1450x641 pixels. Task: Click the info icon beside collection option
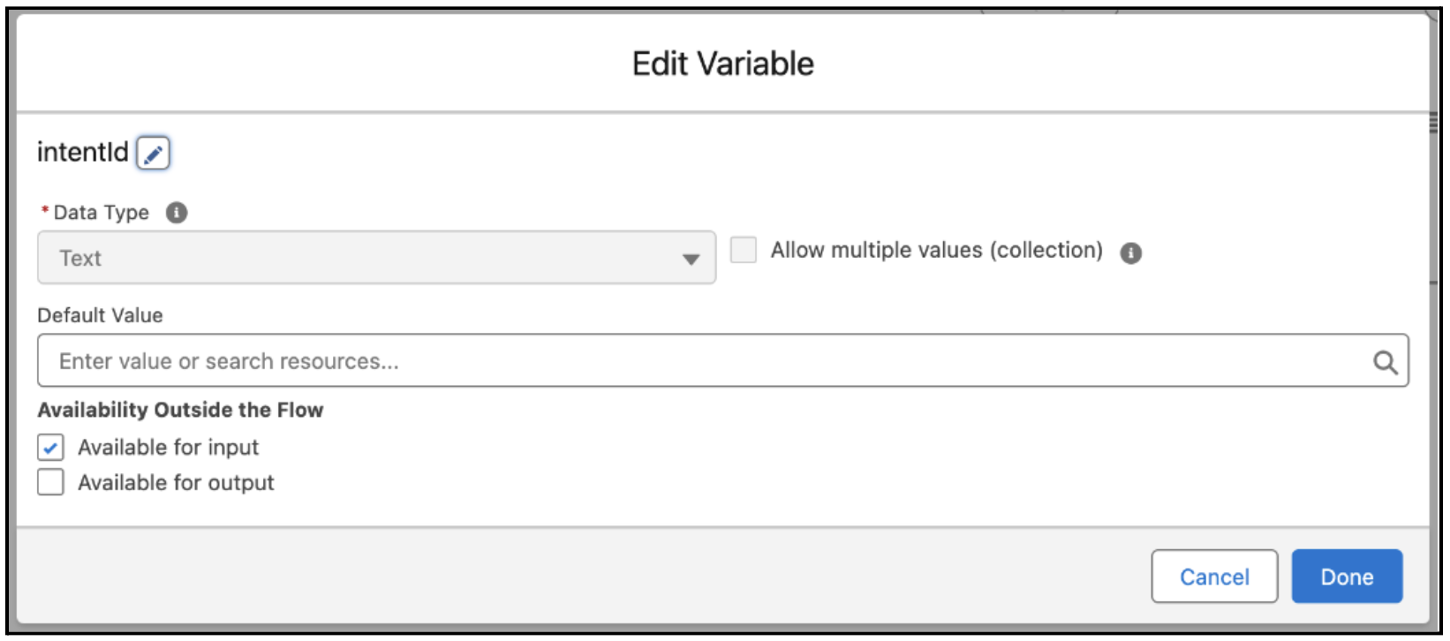tap(1130, 253)
